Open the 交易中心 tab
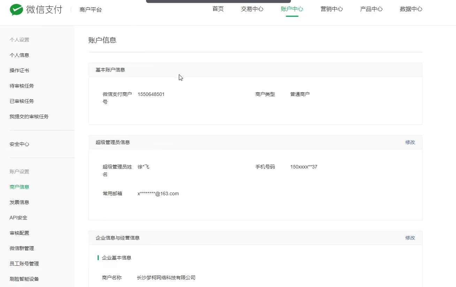The image size is (456, 287). (x=252, y=9)
